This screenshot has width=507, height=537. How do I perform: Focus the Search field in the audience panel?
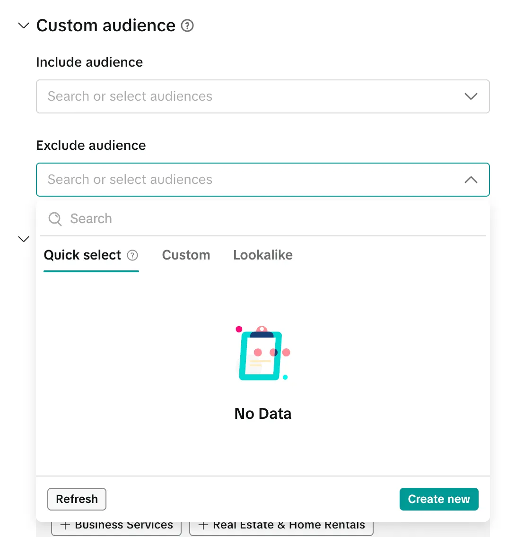click(263, 218)
